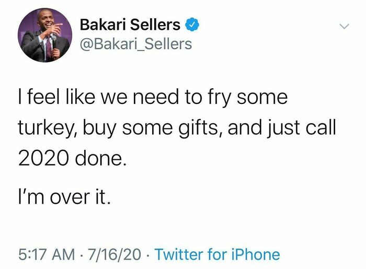
Task: Click the blue verified badge
Action: 192,24
